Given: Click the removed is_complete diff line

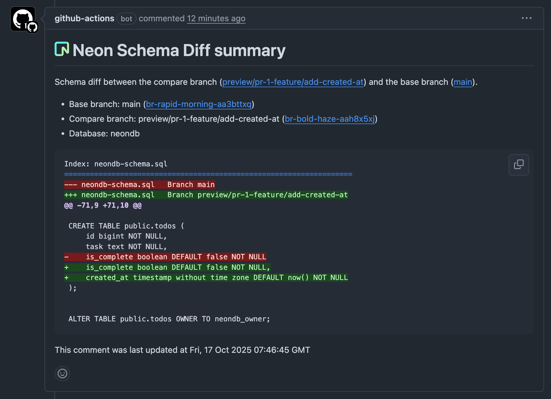Looking at the screenshot, I should click(165, 257).
